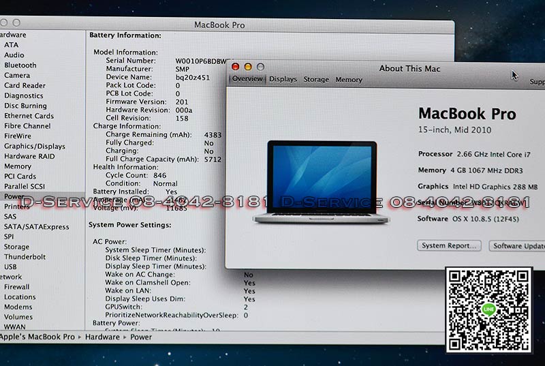
Task: Click Apple's MacBook Pro in path bar
Action: (37, 337)
